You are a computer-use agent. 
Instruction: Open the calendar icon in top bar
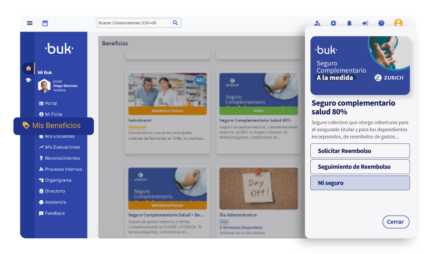point(45,23)
